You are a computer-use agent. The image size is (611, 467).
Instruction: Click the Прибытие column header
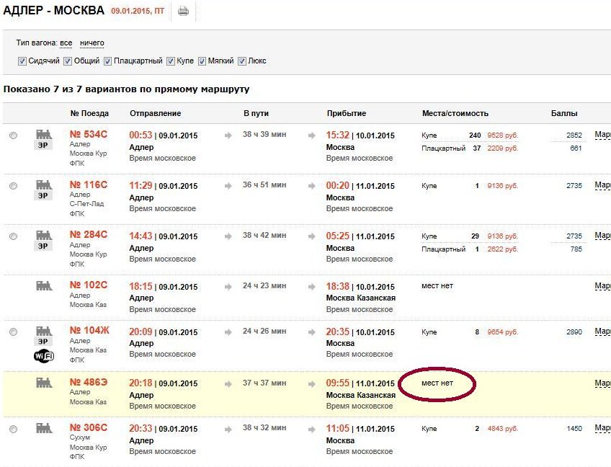pyautogui.click(x=346, y=113)
